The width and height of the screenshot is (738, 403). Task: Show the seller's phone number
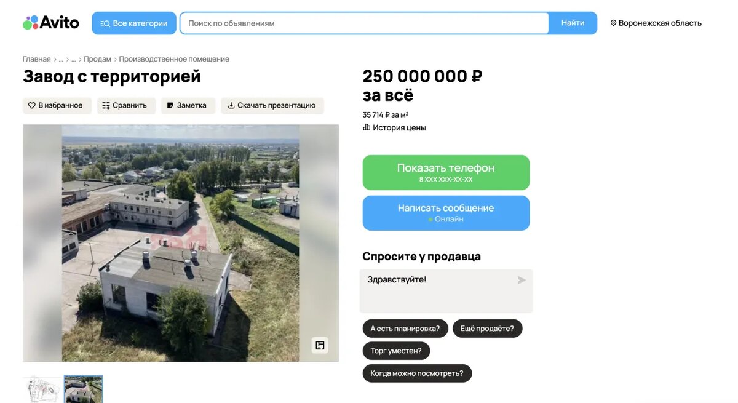pos(446,172)
